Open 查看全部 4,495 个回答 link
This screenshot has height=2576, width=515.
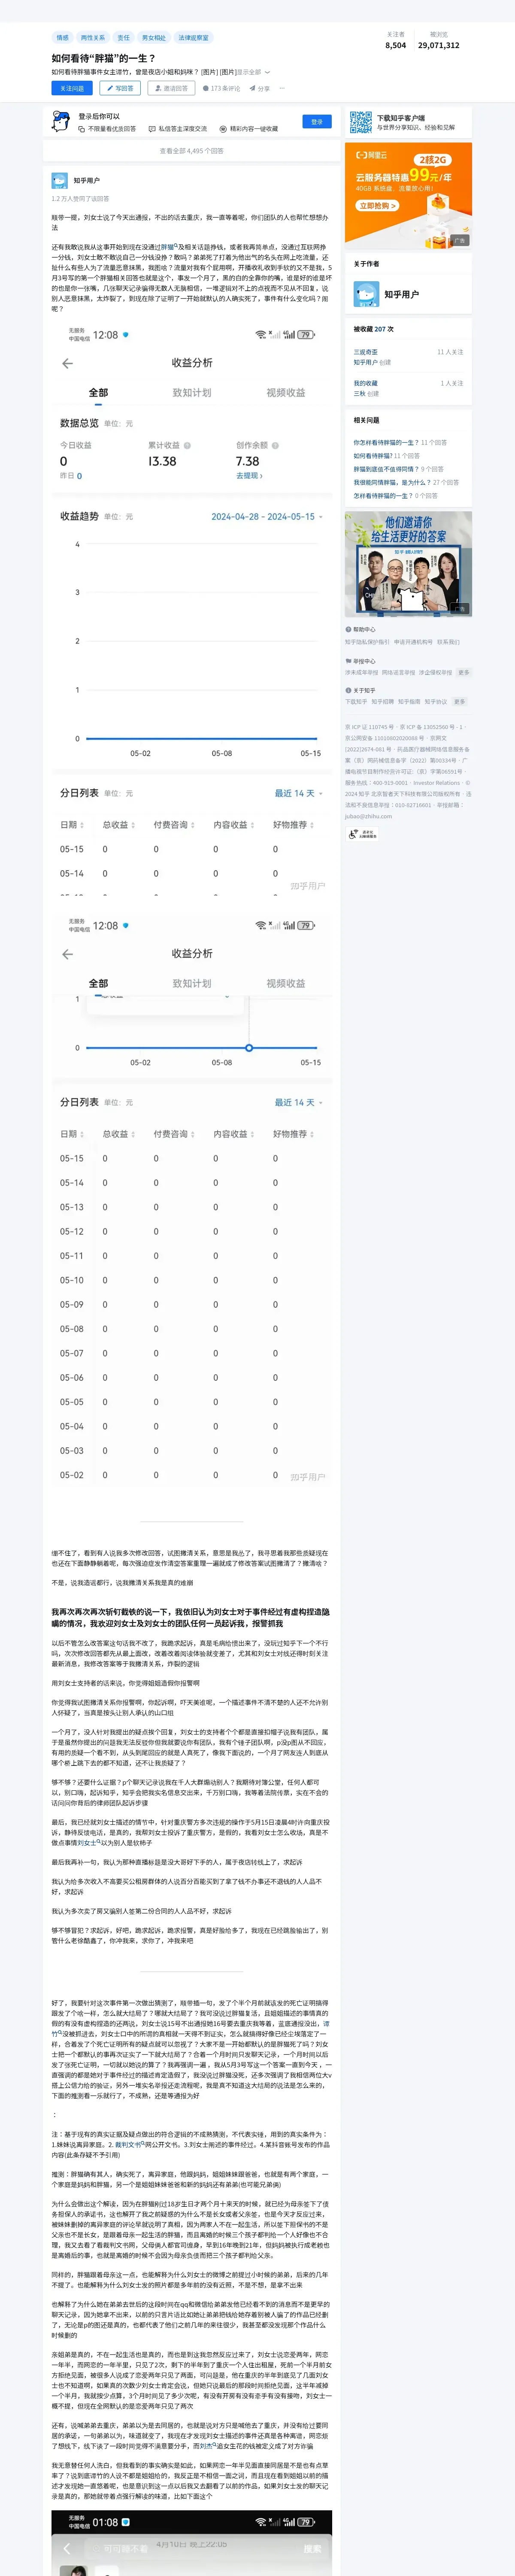tap(192, 151)
